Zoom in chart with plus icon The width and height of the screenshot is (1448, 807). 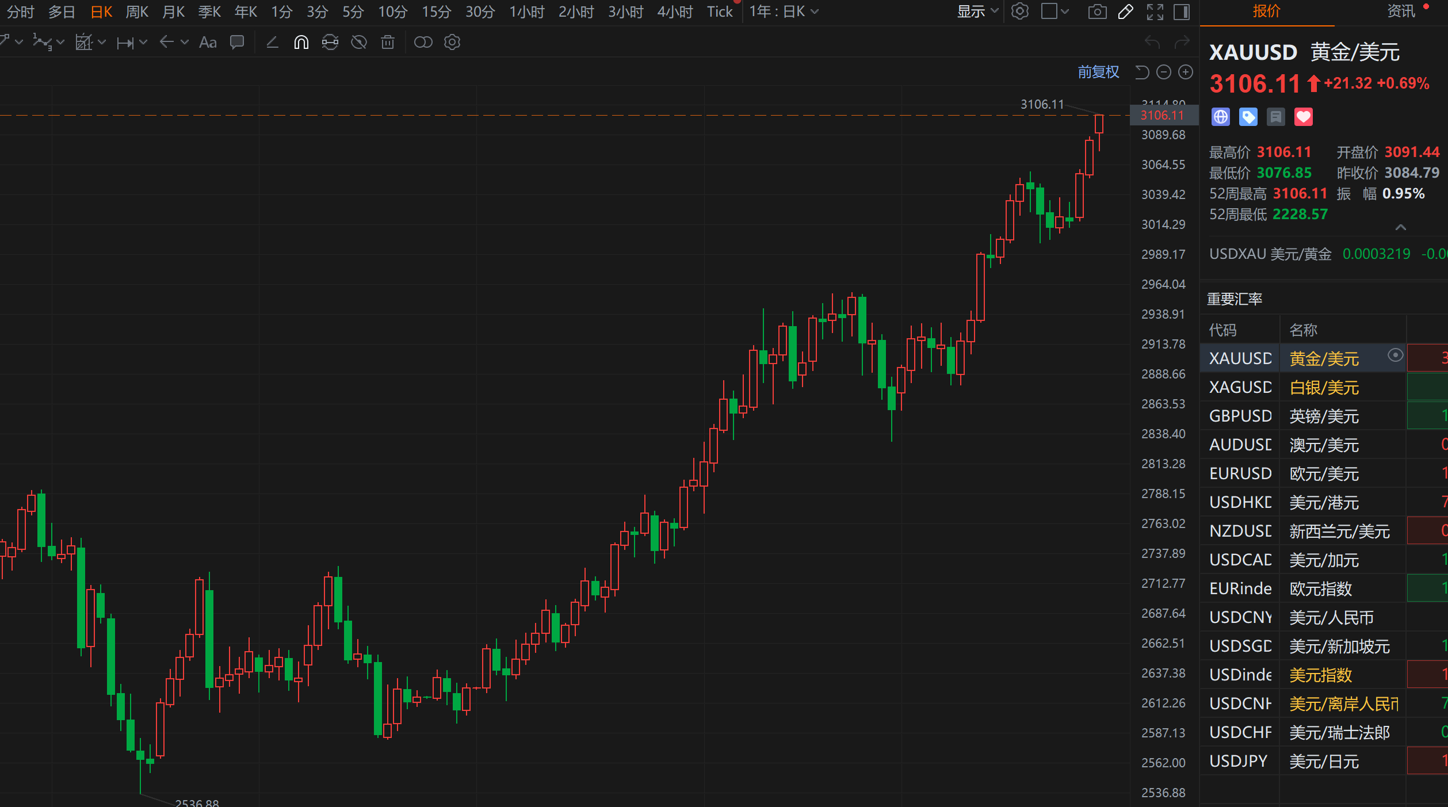[x=1186, y=72]
